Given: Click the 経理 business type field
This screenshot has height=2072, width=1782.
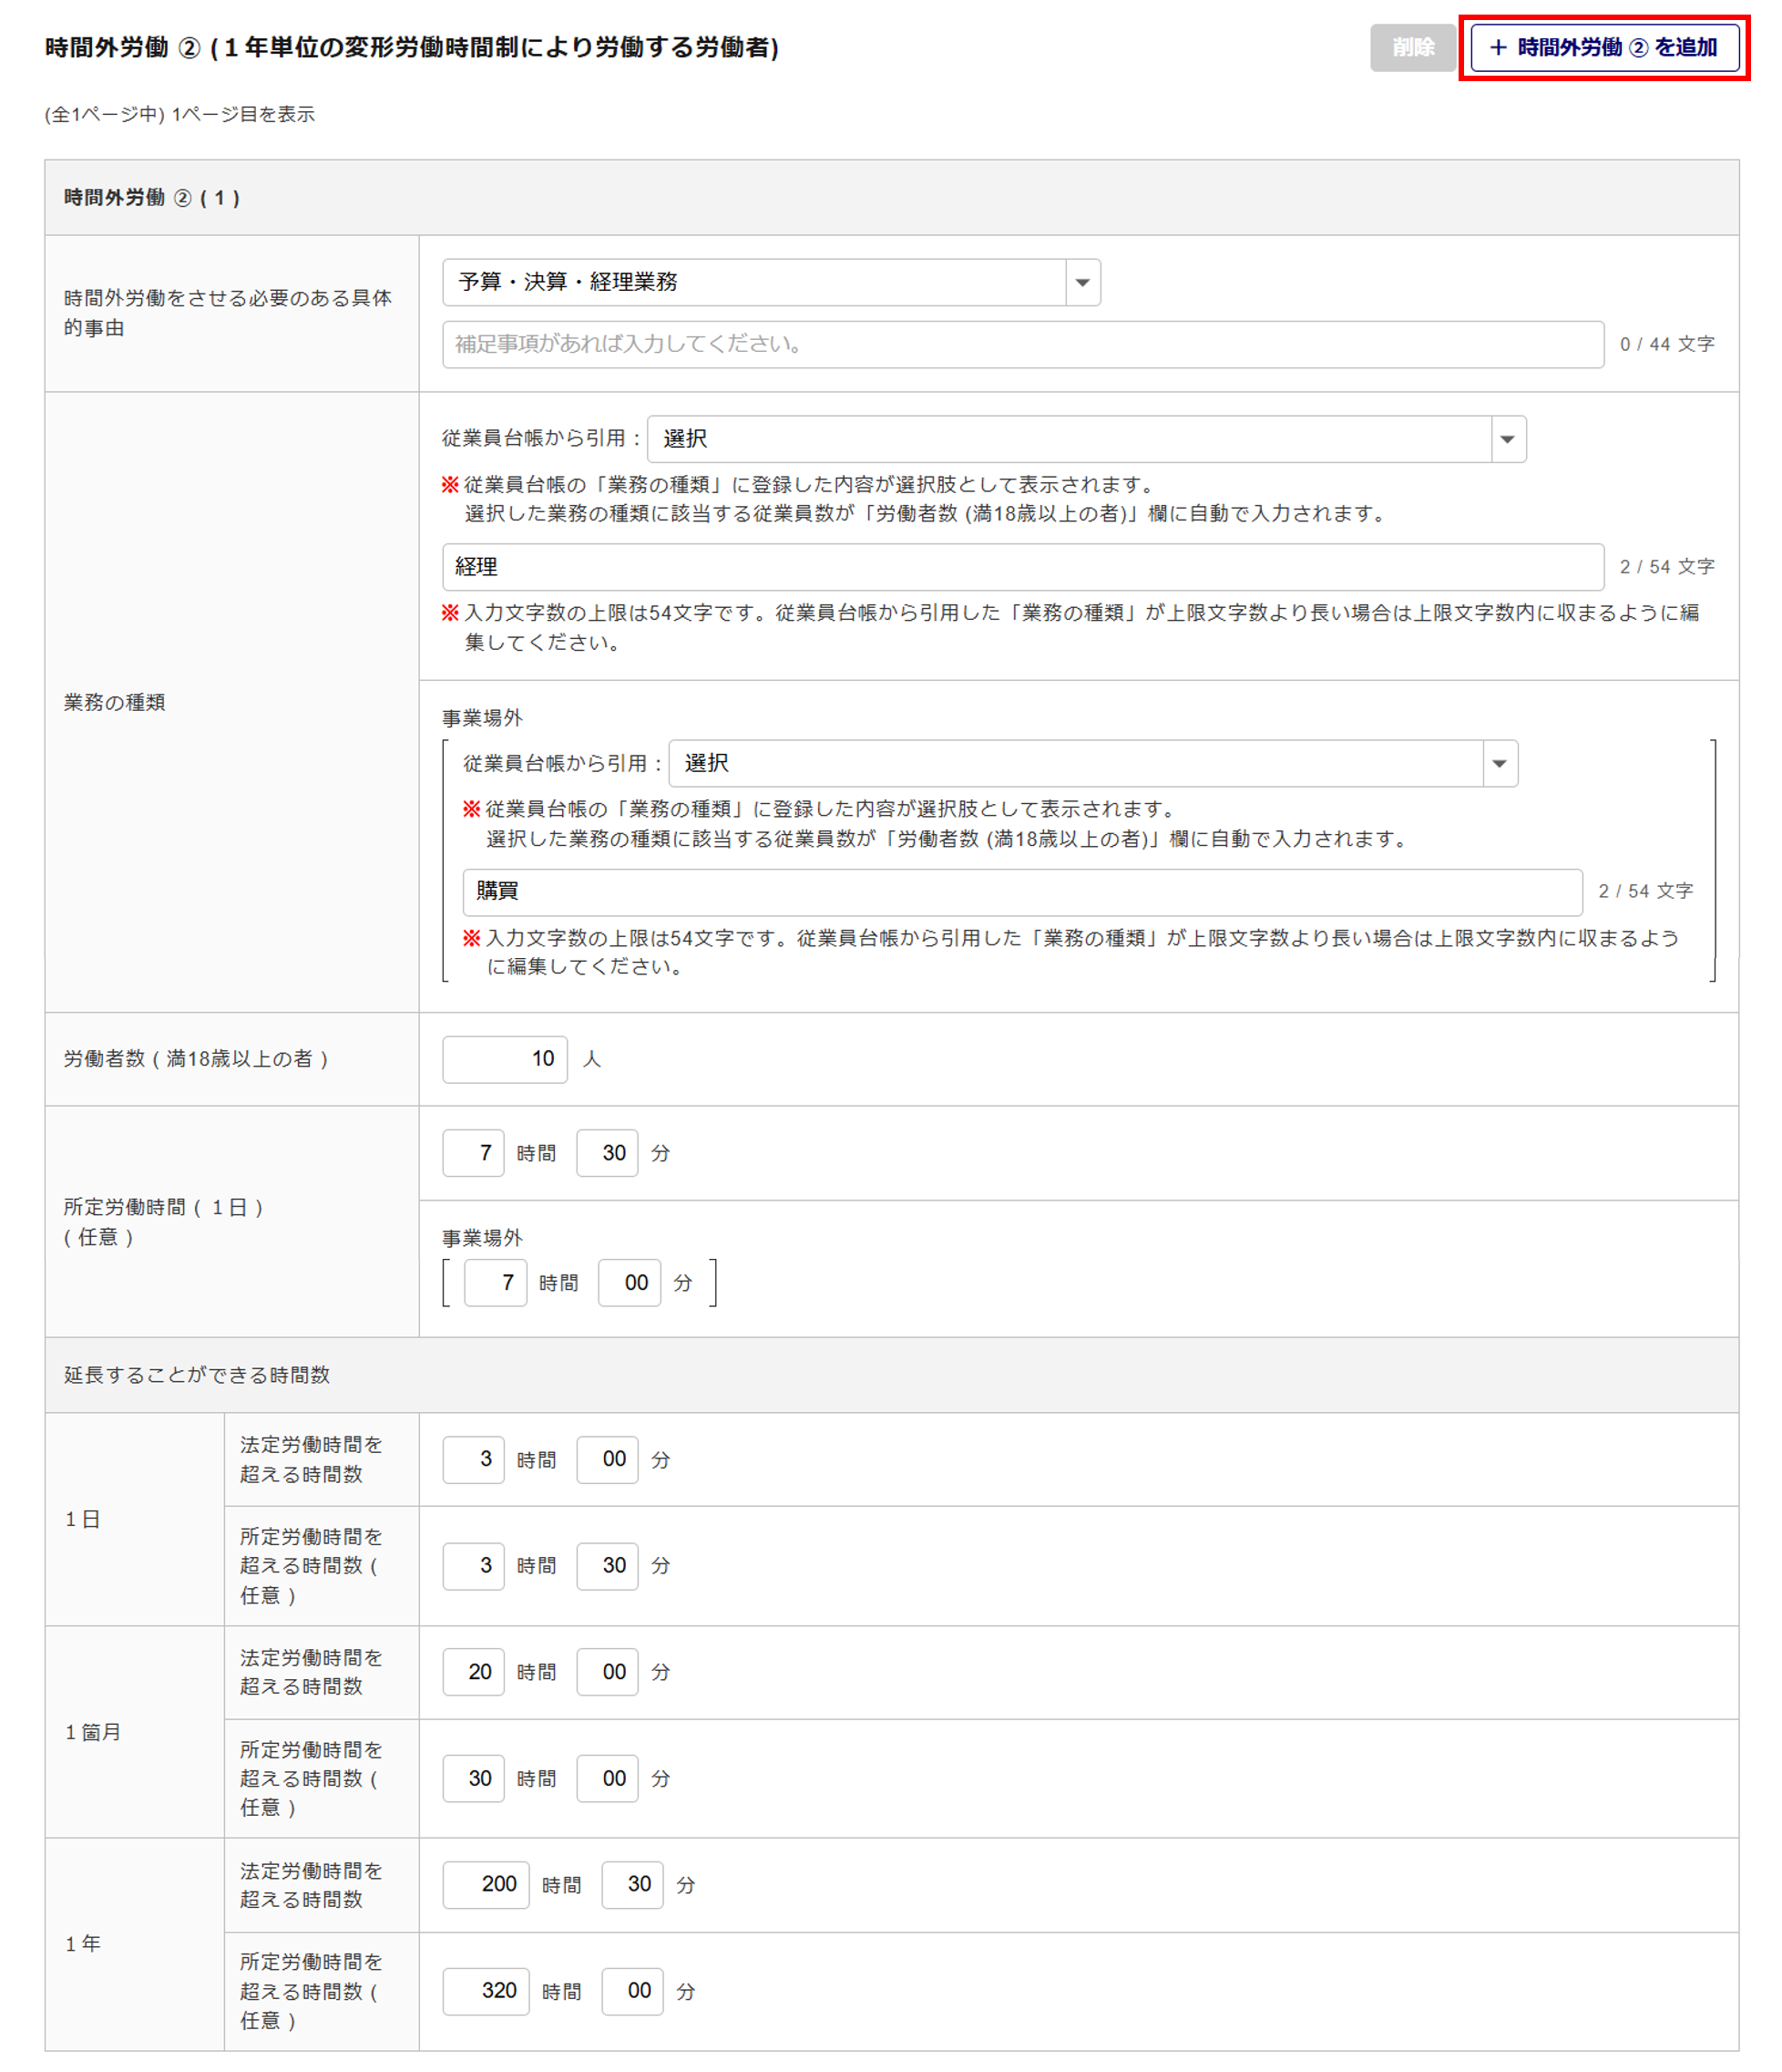Looking at the screenshot, I should click(x=1021, y=567).
